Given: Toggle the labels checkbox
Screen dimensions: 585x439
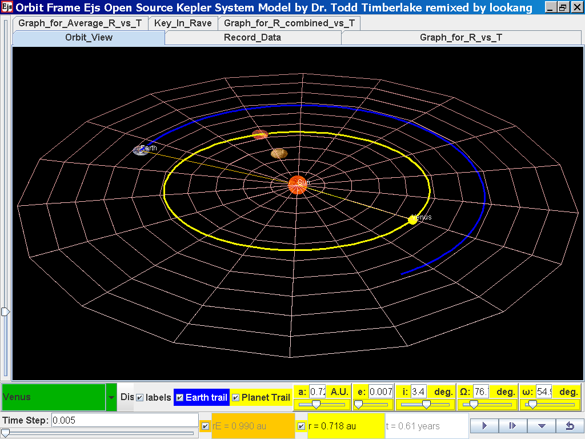Looking at the screenshot, I should 140,397.
